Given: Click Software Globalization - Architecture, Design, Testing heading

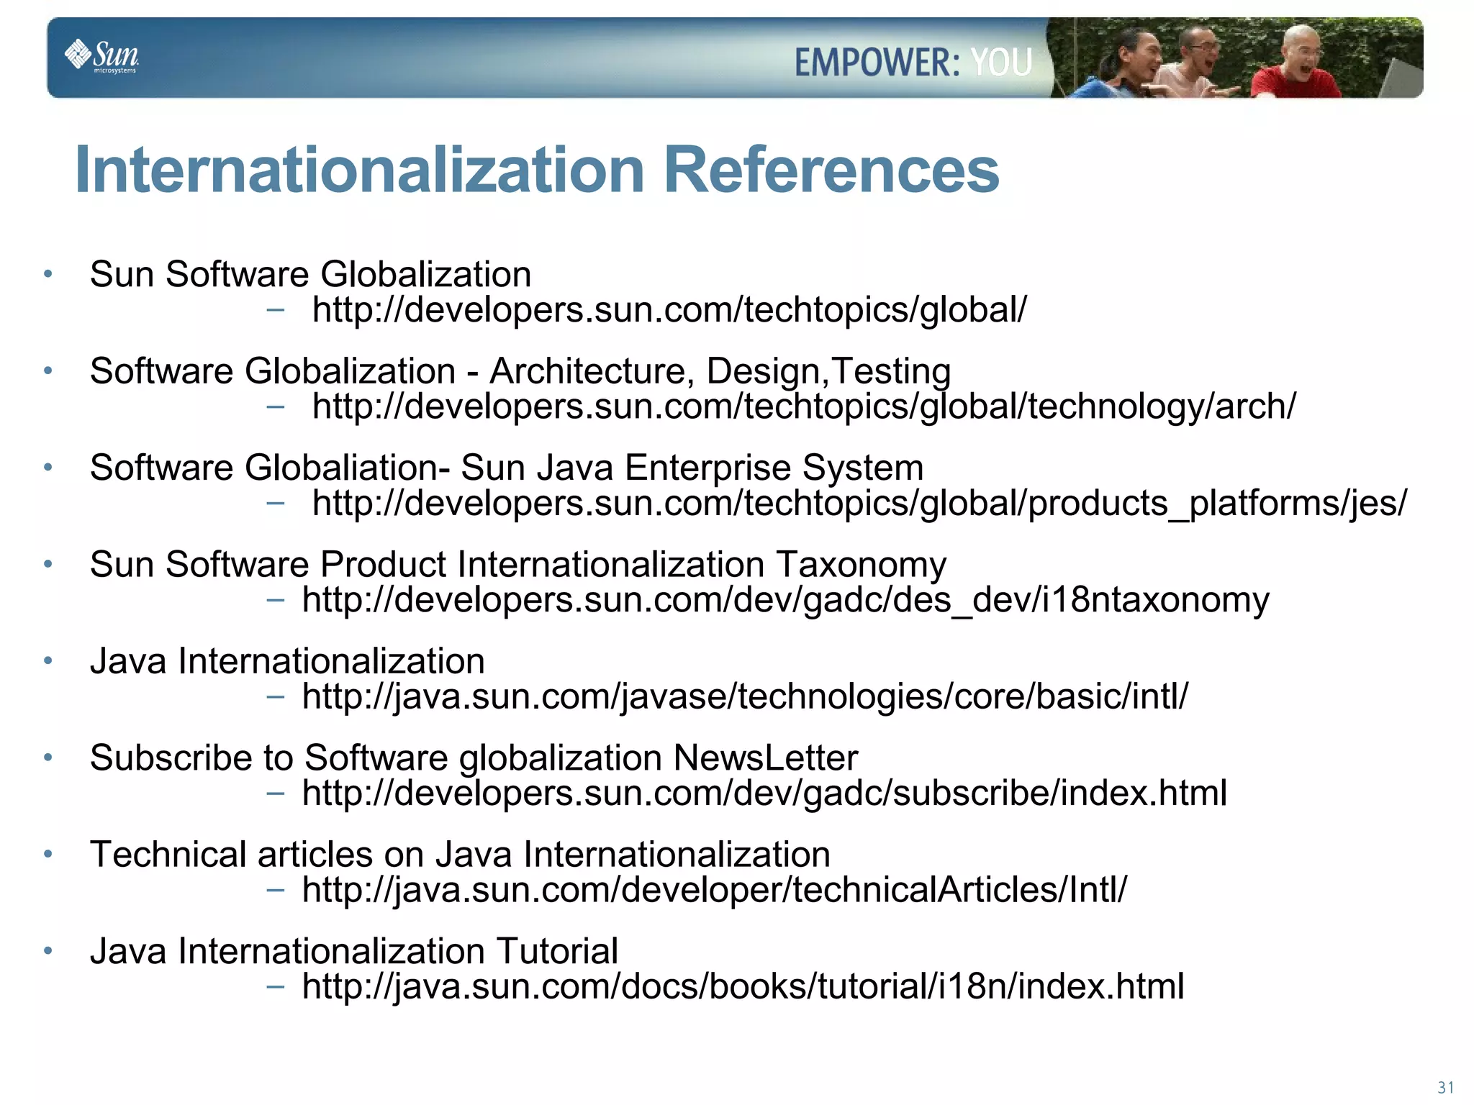Looking at the screenshot, I should (520, 371).
